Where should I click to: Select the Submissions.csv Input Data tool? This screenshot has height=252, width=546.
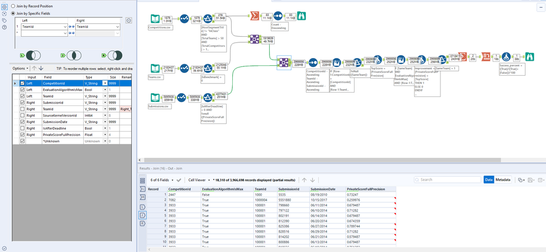(156, 98)
